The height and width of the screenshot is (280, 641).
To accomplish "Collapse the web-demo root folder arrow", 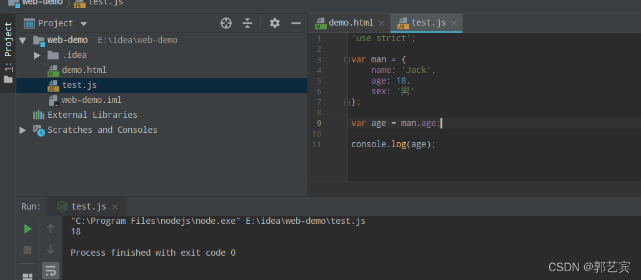I will click(x=23, y=41).
